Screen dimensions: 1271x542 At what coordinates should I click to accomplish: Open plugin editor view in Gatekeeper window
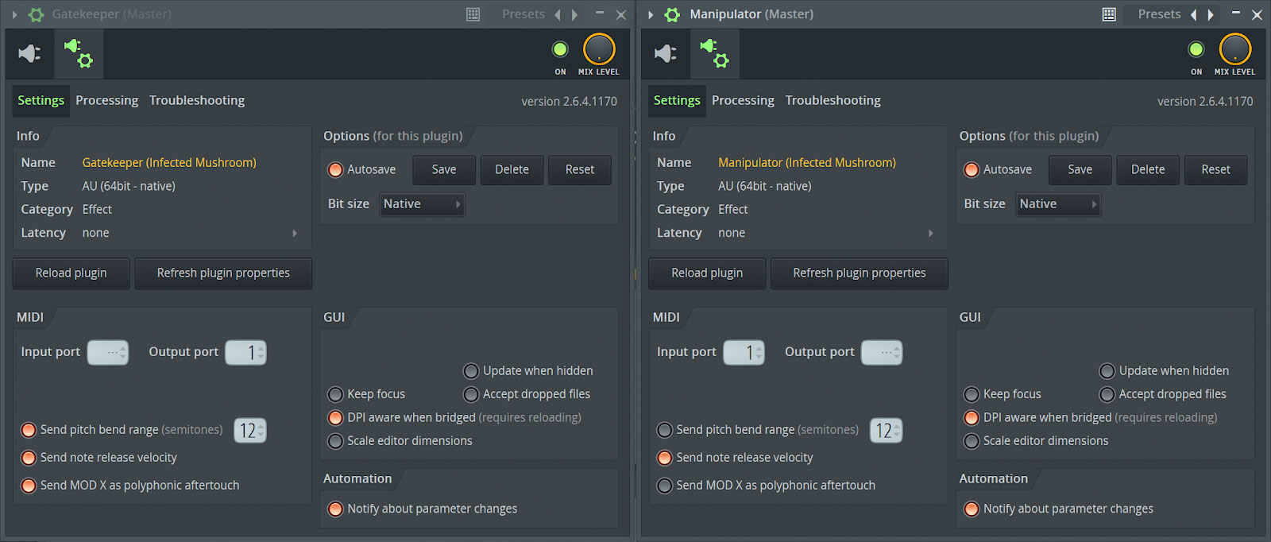[x=29, y=53]
